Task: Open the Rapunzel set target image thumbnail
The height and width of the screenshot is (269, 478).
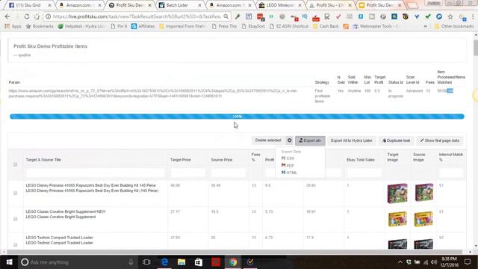Action: click(x=397, y=194)
